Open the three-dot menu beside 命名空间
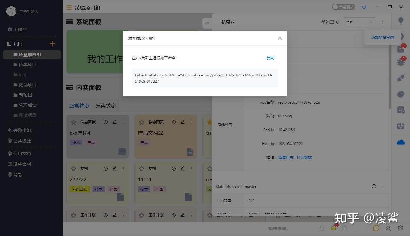 [x=382, y=22]
